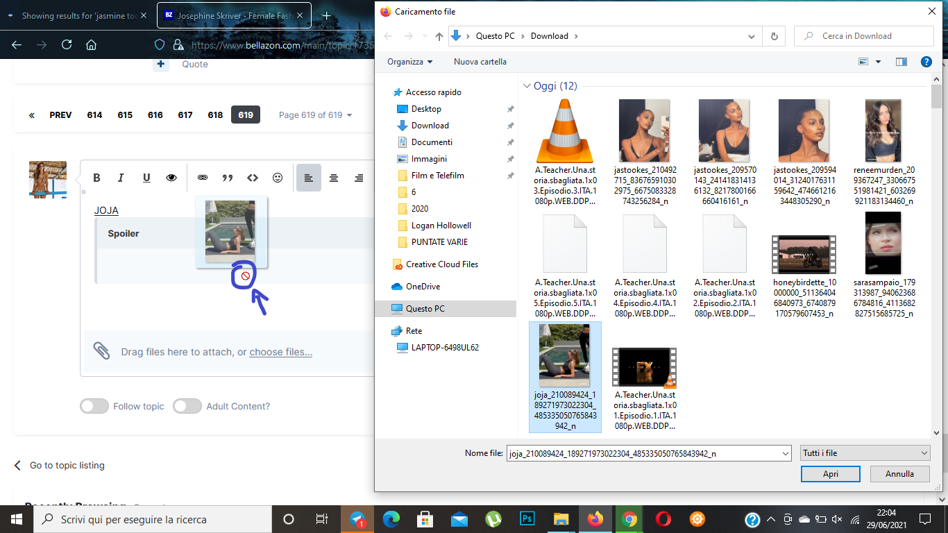Select the sarasampaio image file
The image size is (948, 533).
click(883, 265)
